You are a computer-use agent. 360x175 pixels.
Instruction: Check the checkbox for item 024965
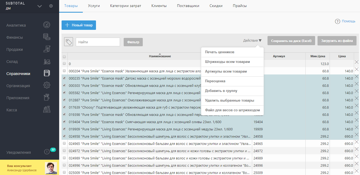(x=64, y=144)
